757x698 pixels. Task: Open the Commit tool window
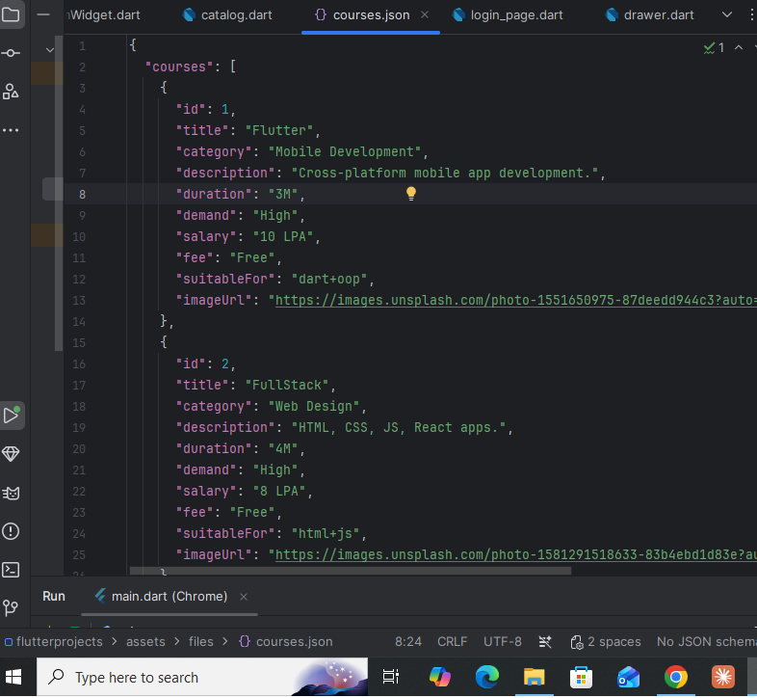pyautogui.click(x=11, y=53)
